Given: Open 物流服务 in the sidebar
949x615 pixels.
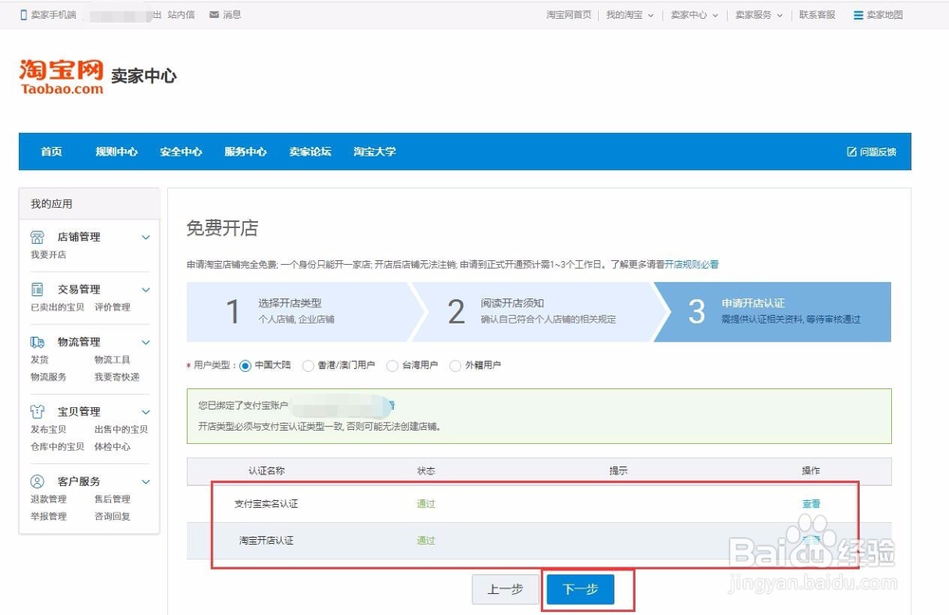Looking at the screenshot, I should (x=48, y=377).
